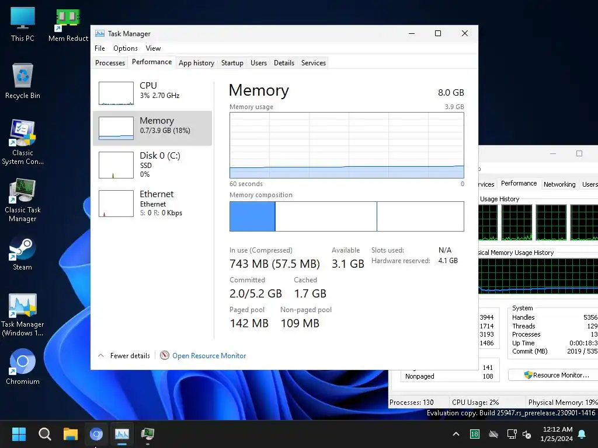Click CPU Usage: 2% in classic status bar
598x448 pixels.
[475, 402]
